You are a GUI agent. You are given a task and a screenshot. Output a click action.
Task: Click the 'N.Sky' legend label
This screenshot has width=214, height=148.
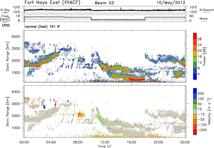pyautogui.click(x=5, y=10)
